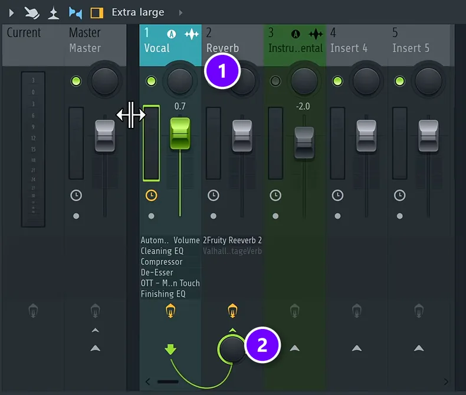The height and width of the screenshot is (395, 466).
Task: Click the A icon on Instrumental track
Action: click(296, 34)
